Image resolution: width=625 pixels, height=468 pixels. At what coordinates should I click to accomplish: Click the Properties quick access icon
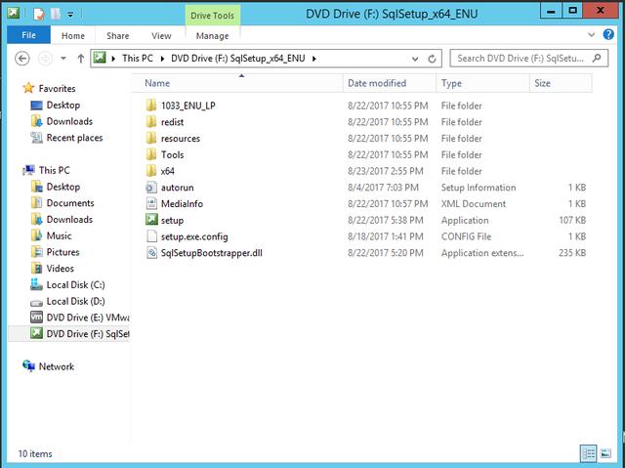[39, 15]
